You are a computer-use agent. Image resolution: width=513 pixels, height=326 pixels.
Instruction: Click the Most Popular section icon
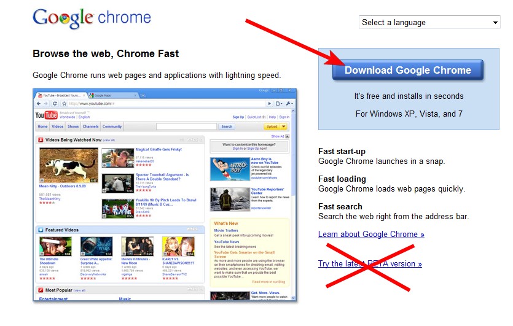coord(41,290)
